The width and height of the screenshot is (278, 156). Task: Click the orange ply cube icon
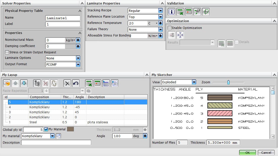click(x=7, y=83)
